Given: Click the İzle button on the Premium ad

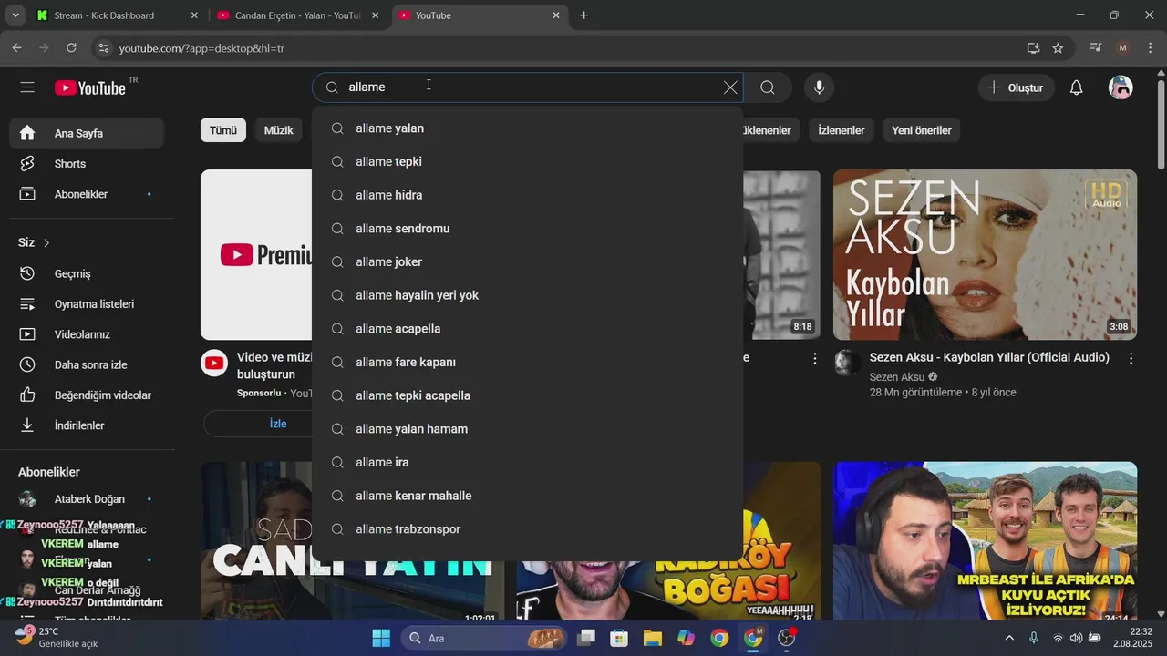Looking at the screenshot, I should click(278, 424).
